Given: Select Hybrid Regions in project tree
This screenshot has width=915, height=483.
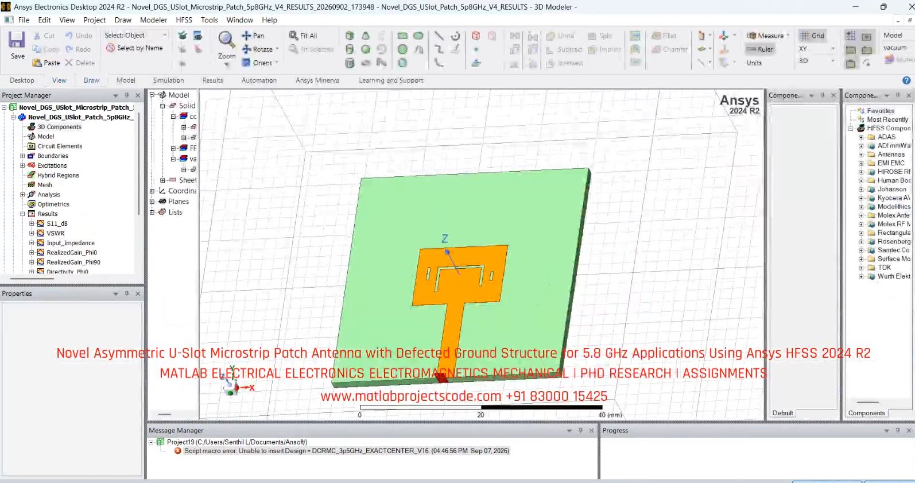Looking at the screenshot, I should click(x=58, y=175).
